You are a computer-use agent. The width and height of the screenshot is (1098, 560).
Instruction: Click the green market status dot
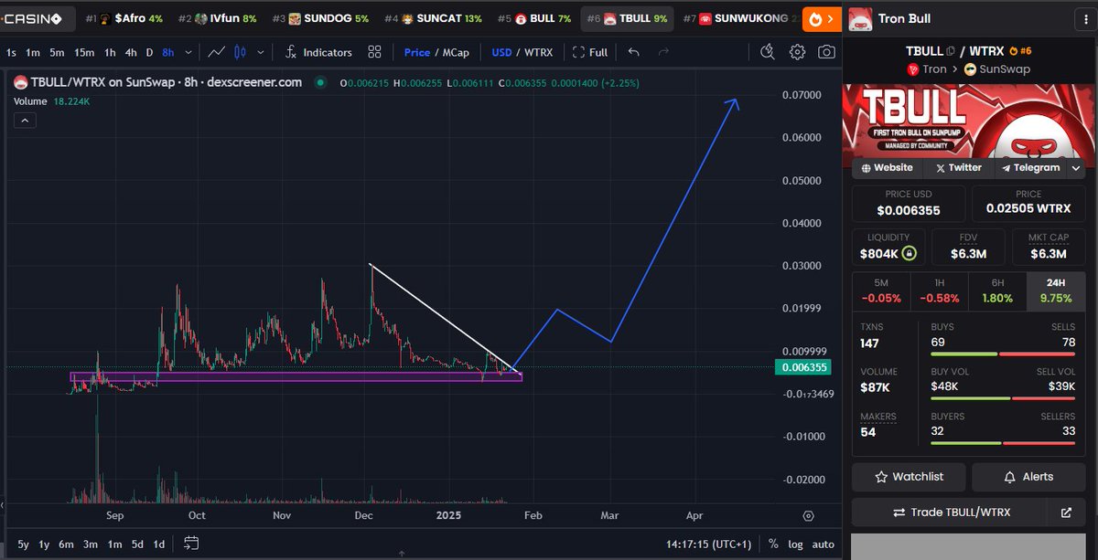pos(320,82)
